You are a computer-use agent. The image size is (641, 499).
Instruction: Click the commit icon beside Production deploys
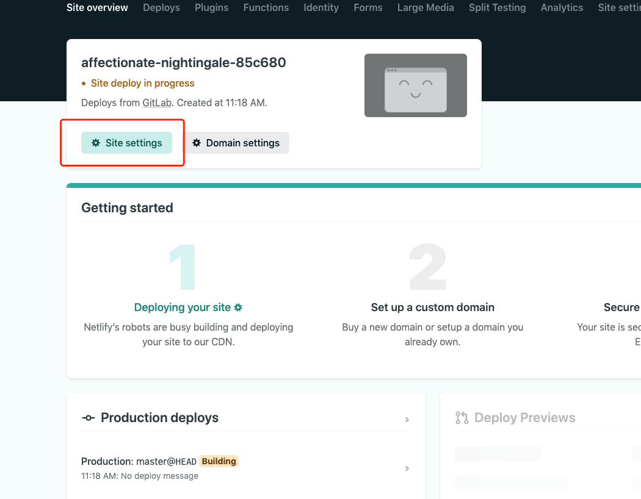89,418
